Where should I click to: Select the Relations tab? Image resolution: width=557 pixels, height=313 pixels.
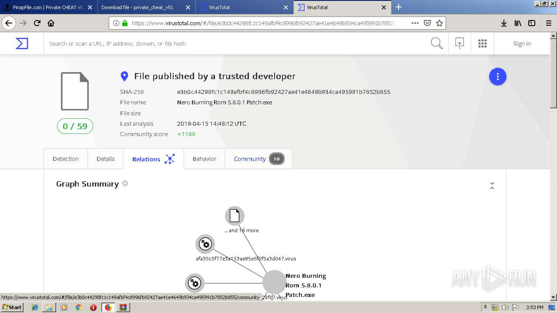[154, 159]
